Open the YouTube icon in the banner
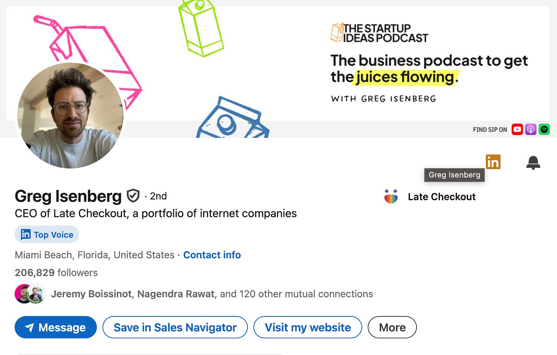The height and width of the screenshot is (355, 557). pyautogui.click(x=517, y=129)
